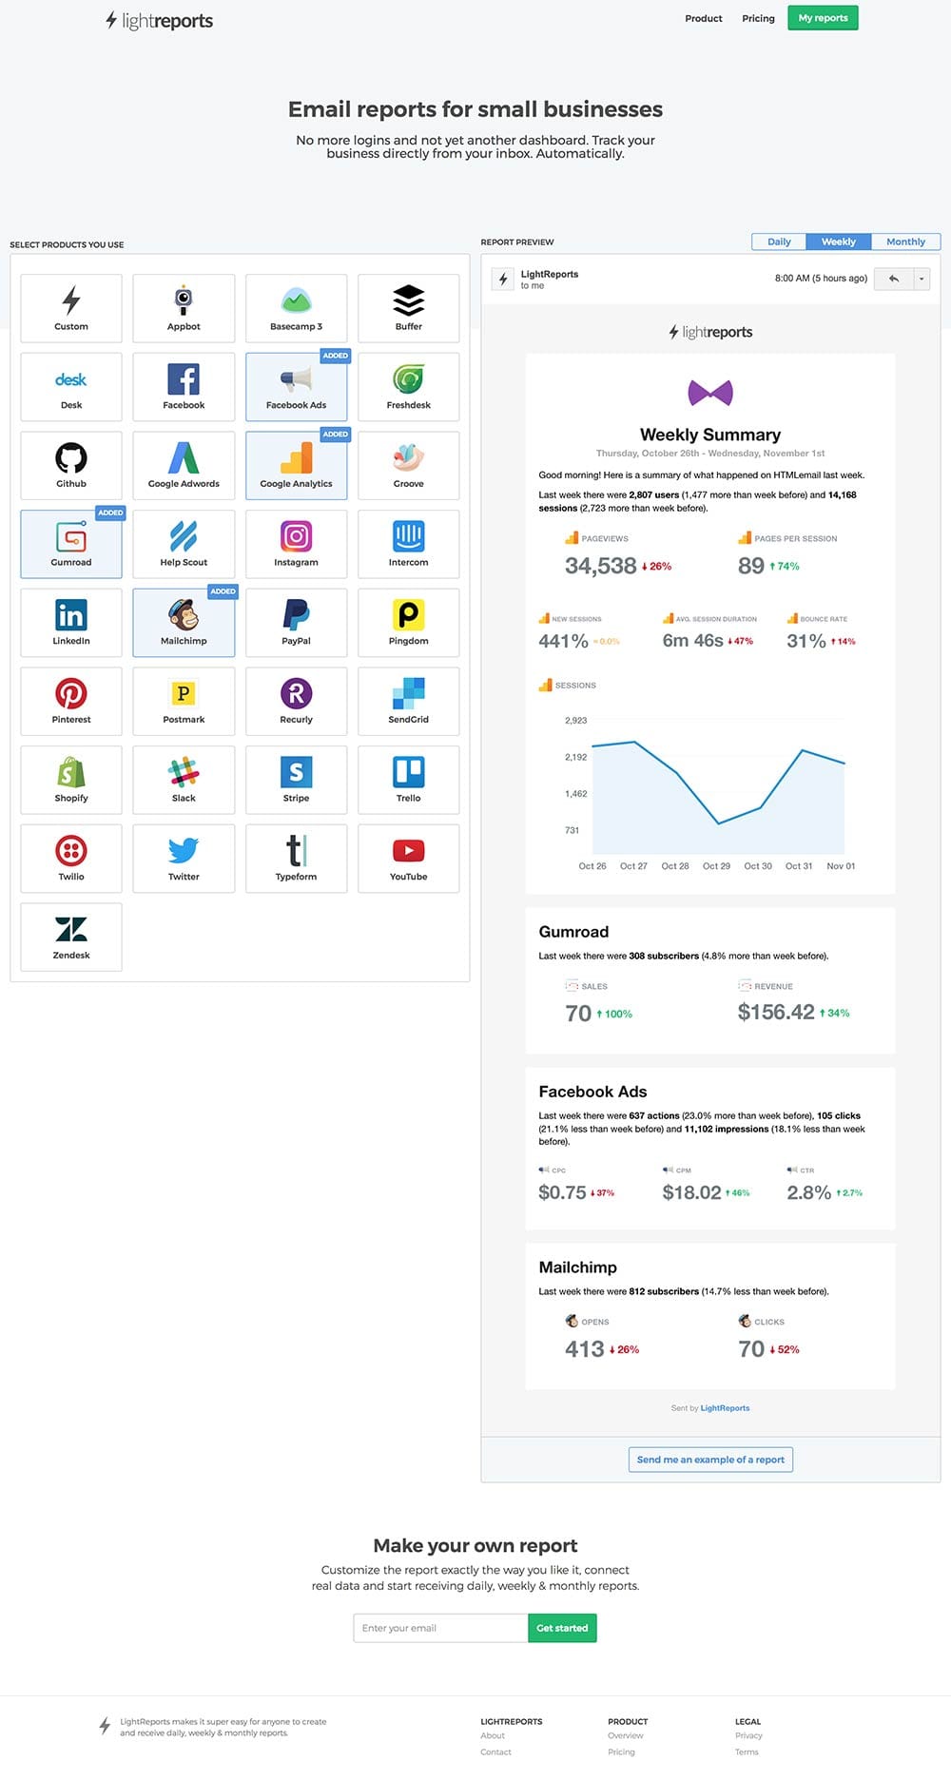951x1780 pixels.
Task: Click the Get started button
Action: coord(562,1628)
